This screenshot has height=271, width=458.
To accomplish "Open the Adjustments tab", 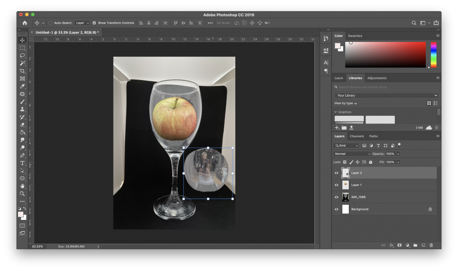I will click(x=377, y=78).
